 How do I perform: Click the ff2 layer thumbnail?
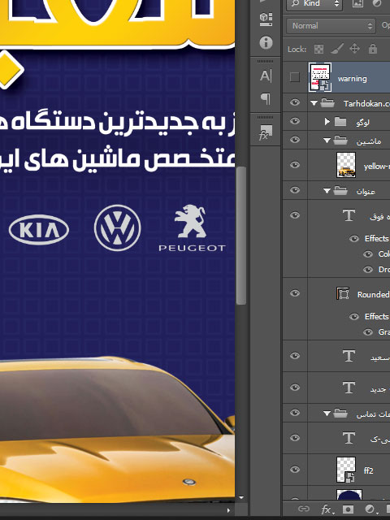click(x=346, y=470)
